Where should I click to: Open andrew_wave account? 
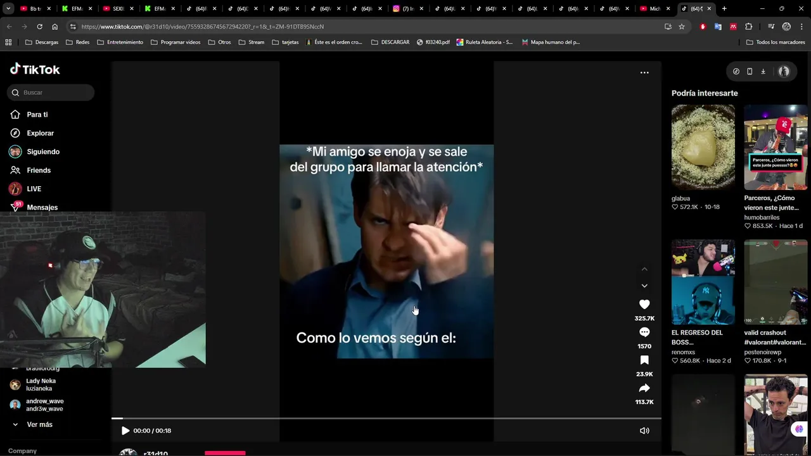click(x=44, y=405)
